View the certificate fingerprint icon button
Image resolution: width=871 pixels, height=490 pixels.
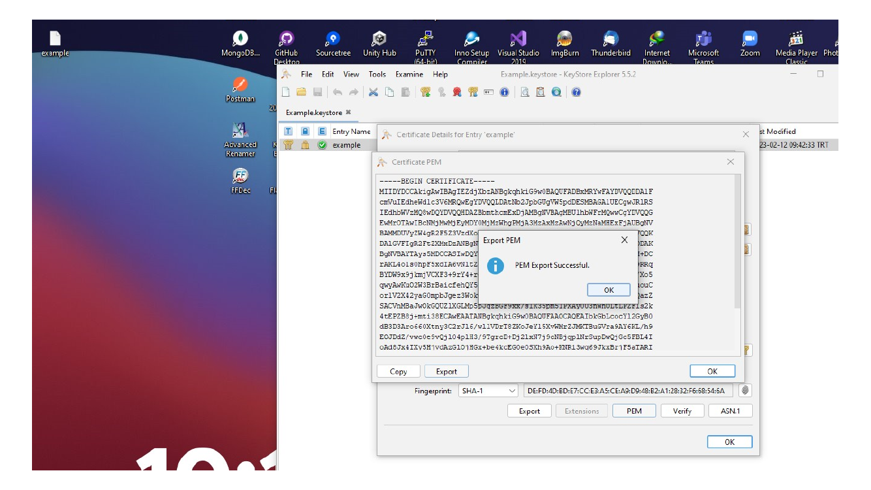tap(745, 391)
